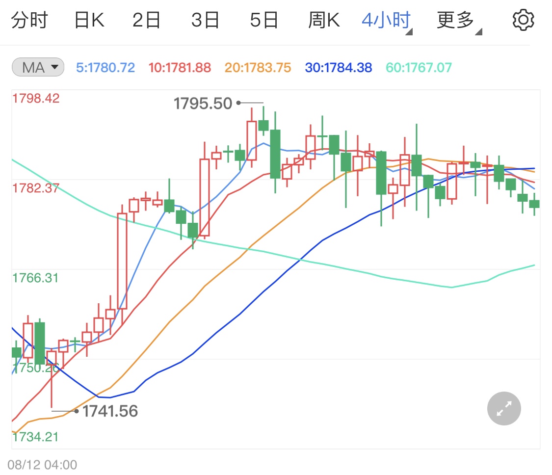Select the 2日 timeframe tab
Viewport: 552px width, 475px height.
click(146, 21)
